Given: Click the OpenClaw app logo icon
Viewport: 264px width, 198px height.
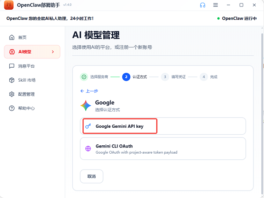Looking at the screenshot, I should (9, 5).
